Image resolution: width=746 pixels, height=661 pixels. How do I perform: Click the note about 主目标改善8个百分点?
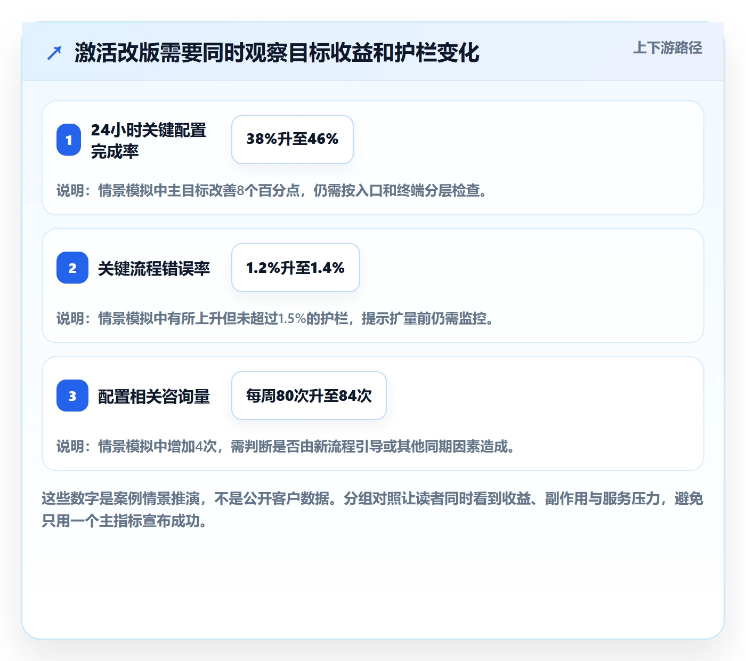pyautogui.click(x=272, y=190)
